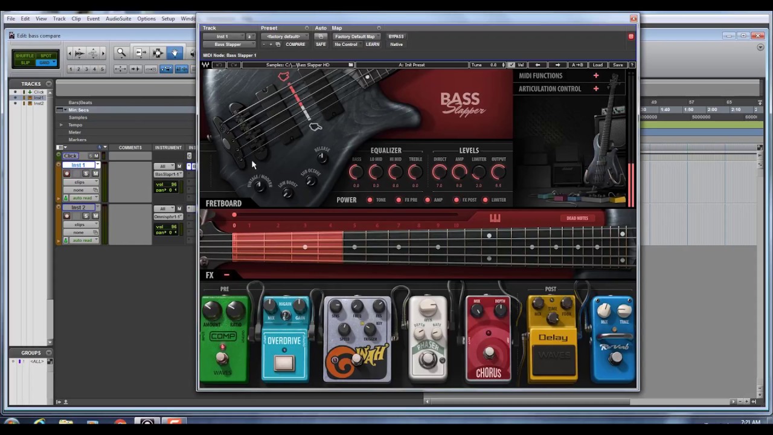Image resolution: width=773 pixels, height=435 pixels.
Task: Mute the Inst 1 track
Action: [x=95, y=173]
